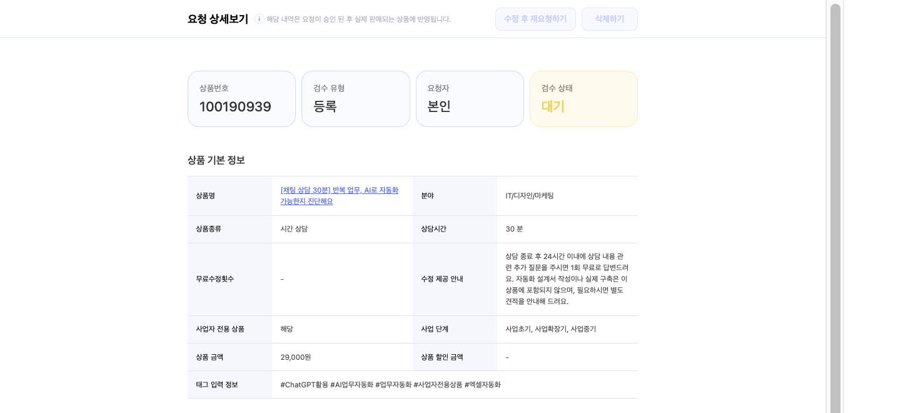918x413 pixels.
Task: Click the 29,000원 price value
Action: (296, 357)
